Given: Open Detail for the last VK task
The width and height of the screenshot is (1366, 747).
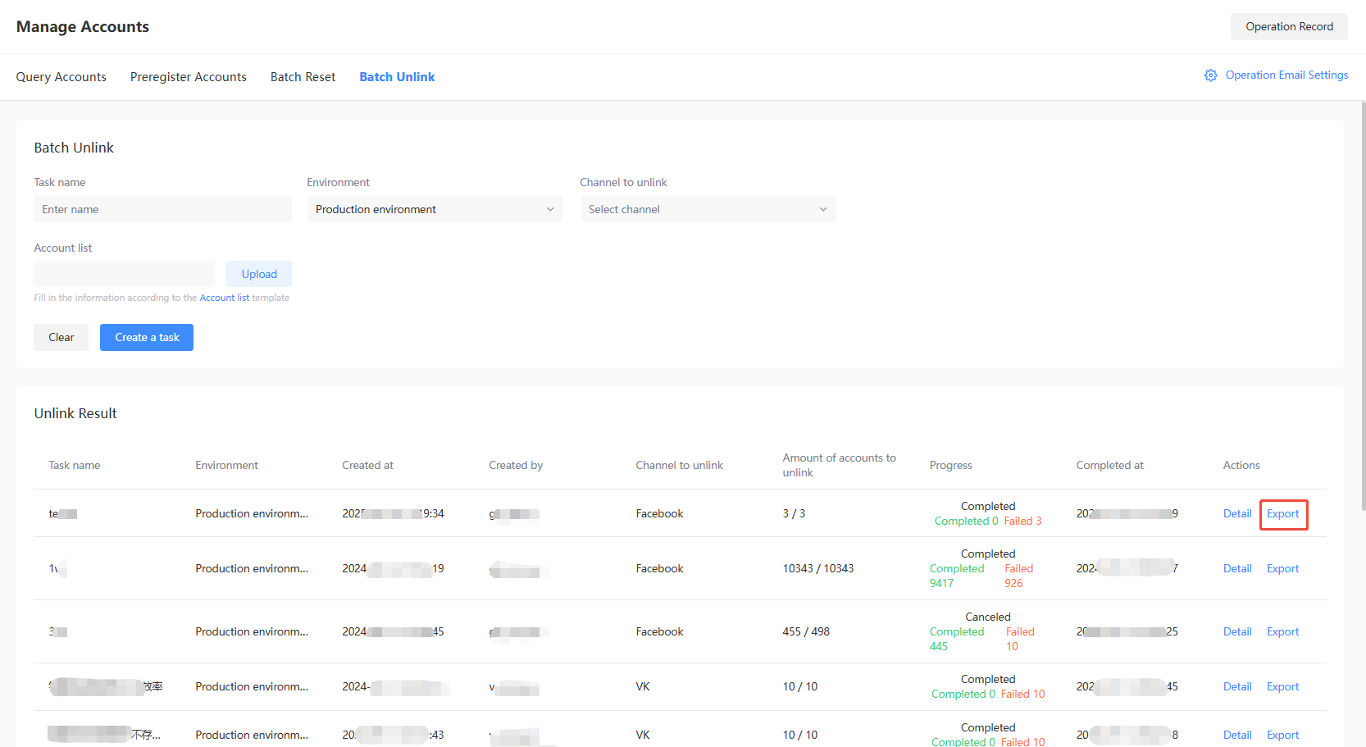Looking at the screenshot, I should pyautogui.click(x=1237, y=735).
